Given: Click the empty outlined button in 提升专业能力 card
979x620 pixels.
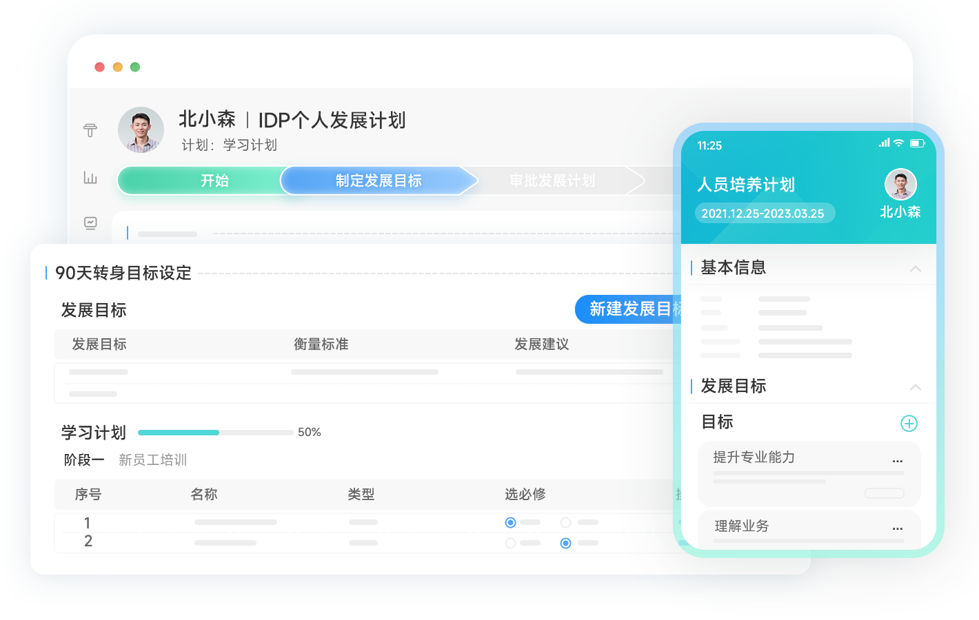Looking at the screenshot, I should tap(884, 493).
